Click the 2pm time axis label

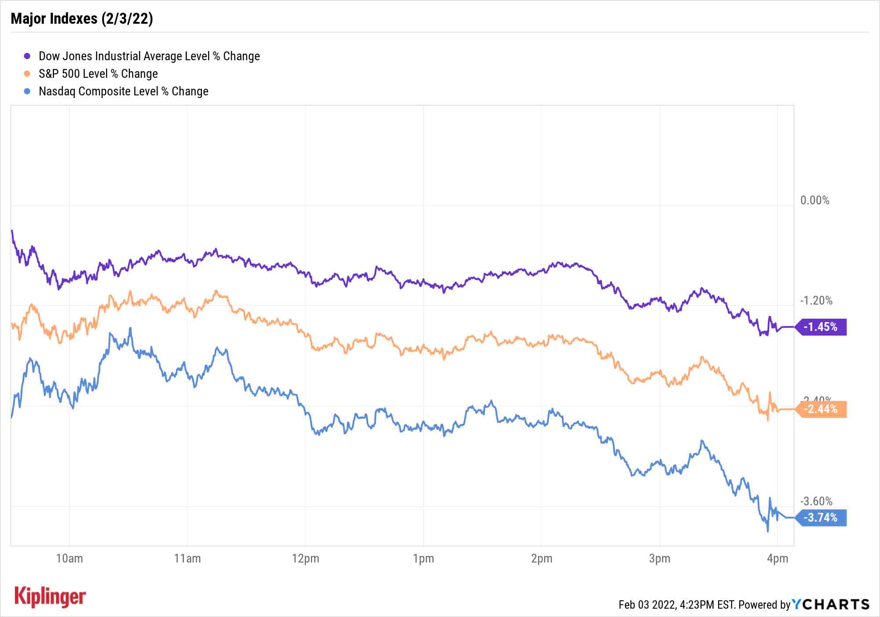point(541,559)
